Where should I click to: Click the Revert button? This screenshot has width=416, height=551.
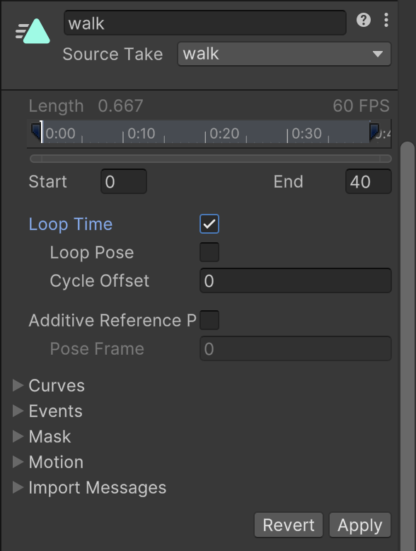coord(289,525)
